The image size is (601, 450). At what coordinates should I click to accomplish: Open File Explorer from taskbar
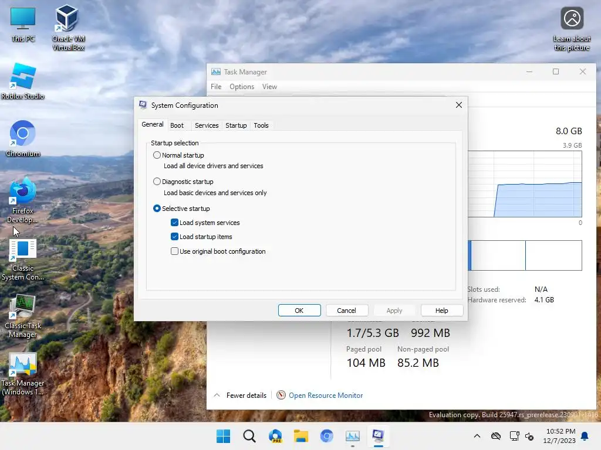pyautogui.click(x=301, y=436)
